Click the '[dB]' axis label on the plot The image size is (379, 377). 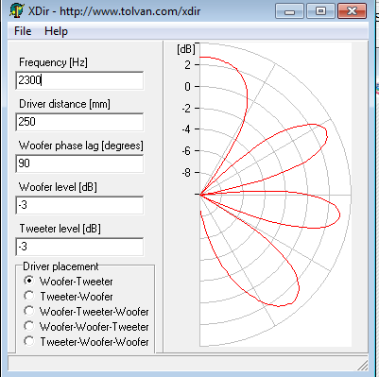click(186, 49)
